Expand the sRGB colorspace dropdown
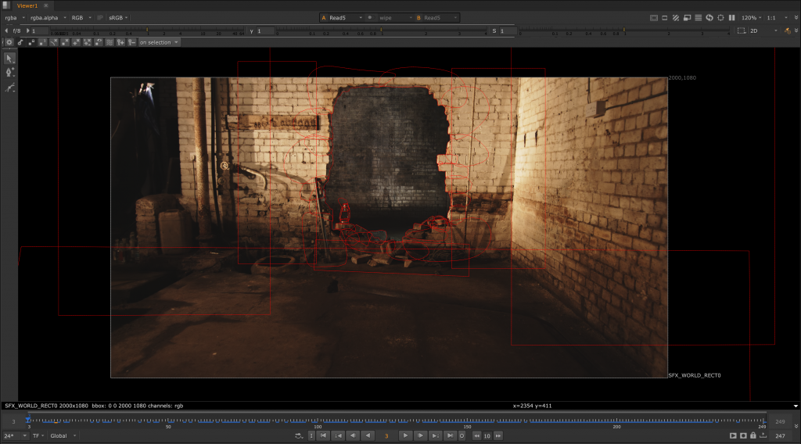The image size is (801, 444). (118, 17)
